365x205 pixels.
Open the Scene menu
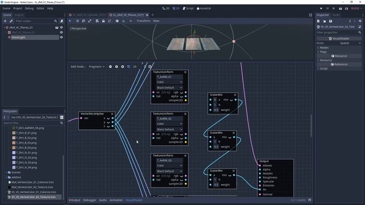point(6,9)
